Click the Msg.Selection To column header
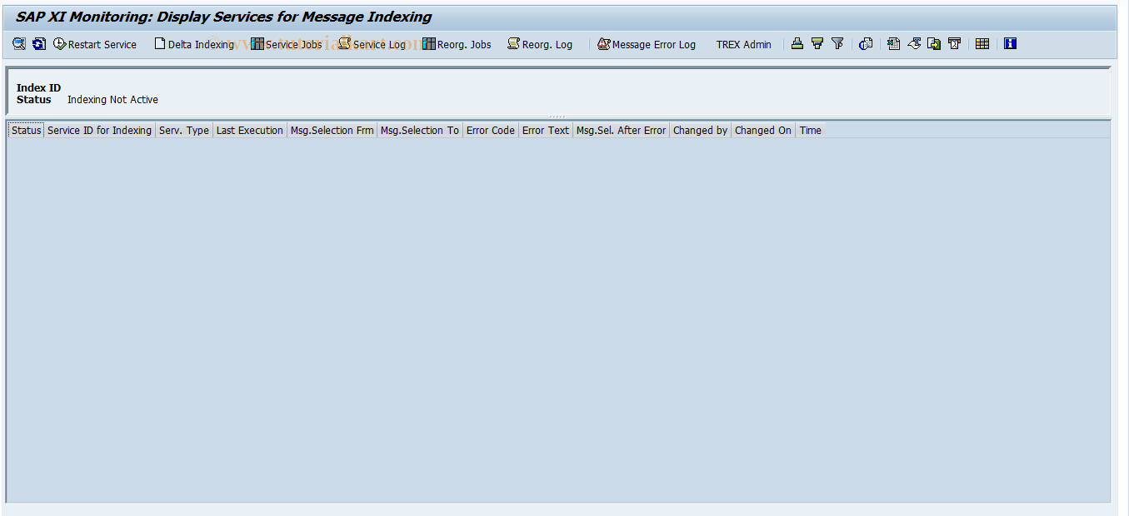This screenshot has height=516, width=1129. pos(420,130)
